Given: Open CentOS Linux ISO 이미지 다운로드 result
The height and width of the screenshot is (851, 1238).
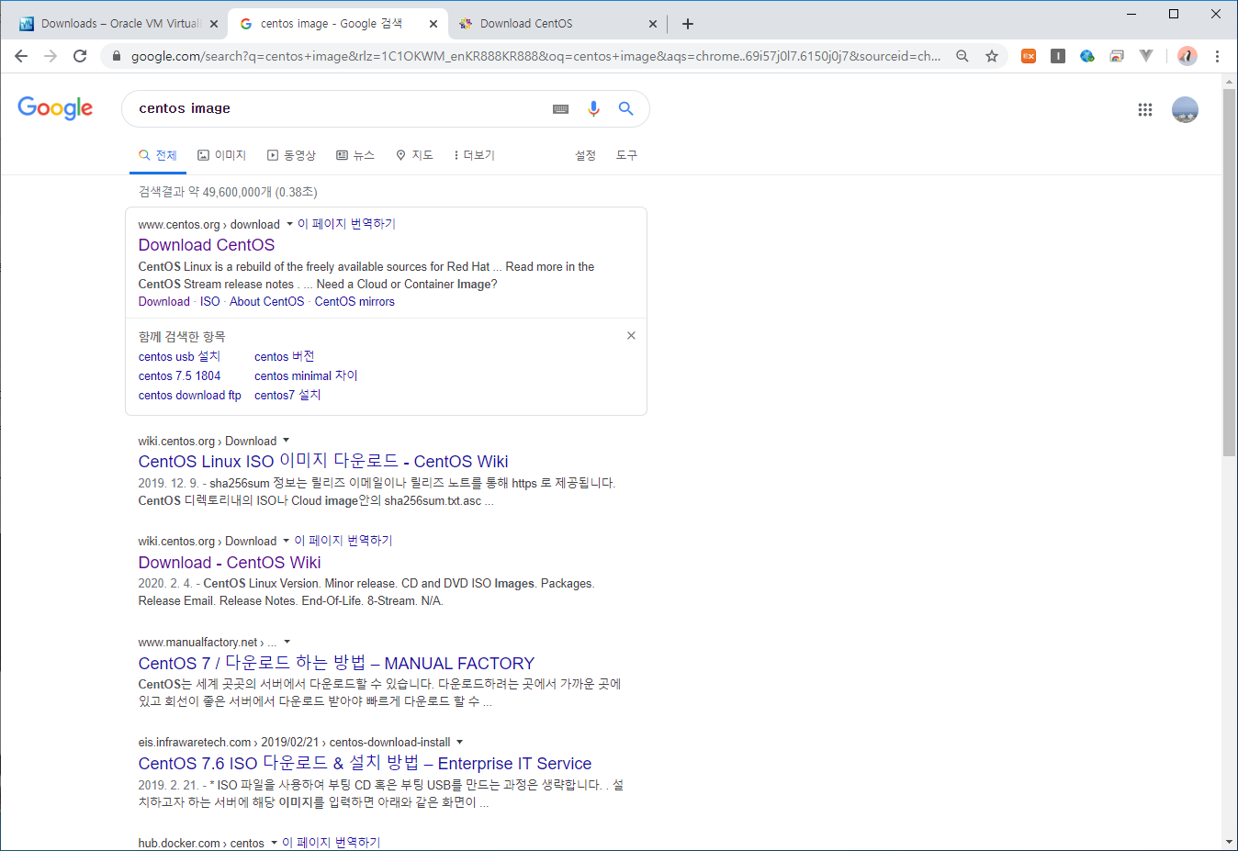Looking at the screenshot, I should (x=323, y=461).
